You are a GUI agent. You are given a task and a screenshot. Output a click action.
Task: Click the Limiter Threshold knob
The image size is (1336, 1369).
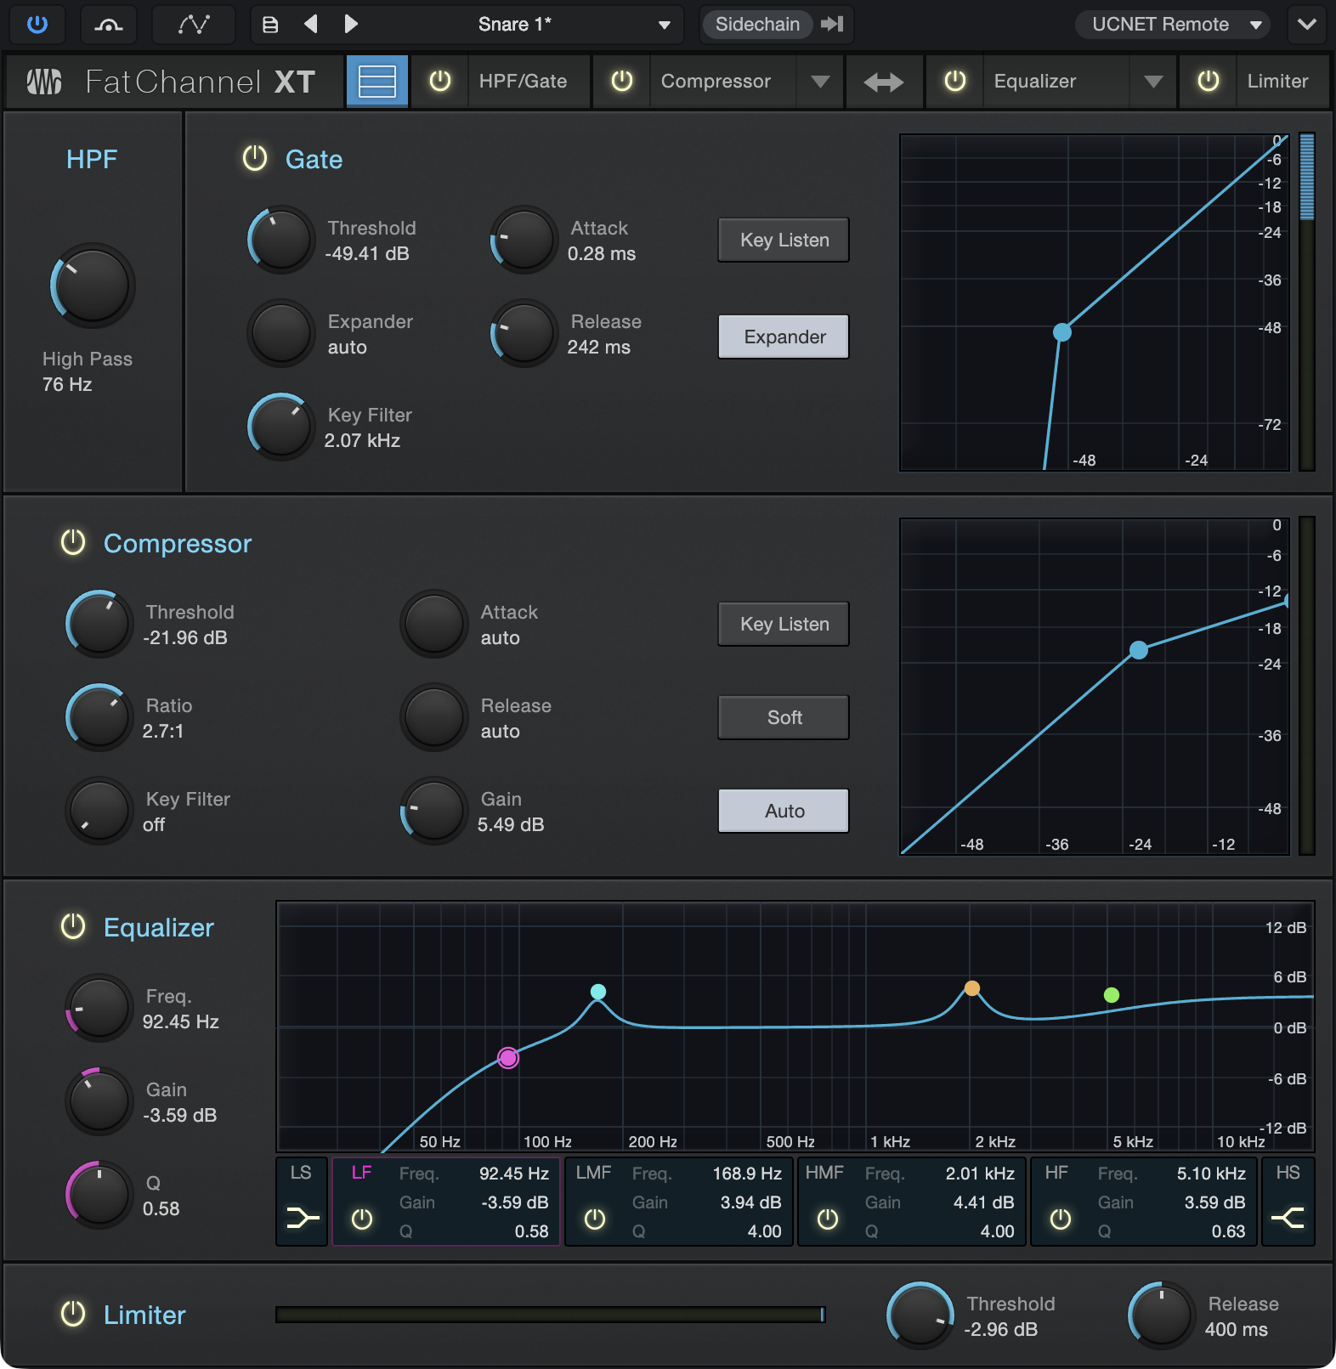point(920,1315)
